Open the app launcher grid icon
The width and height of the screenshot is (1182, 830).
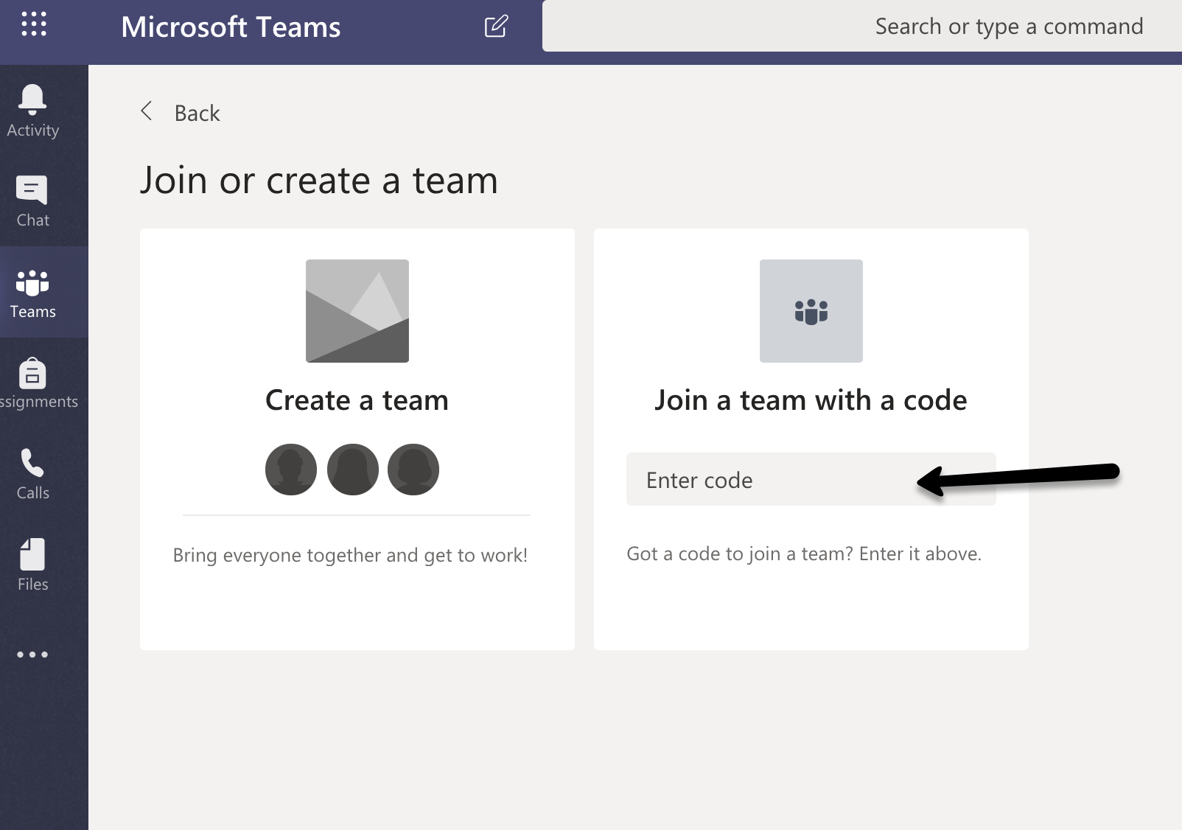(34, 24)
